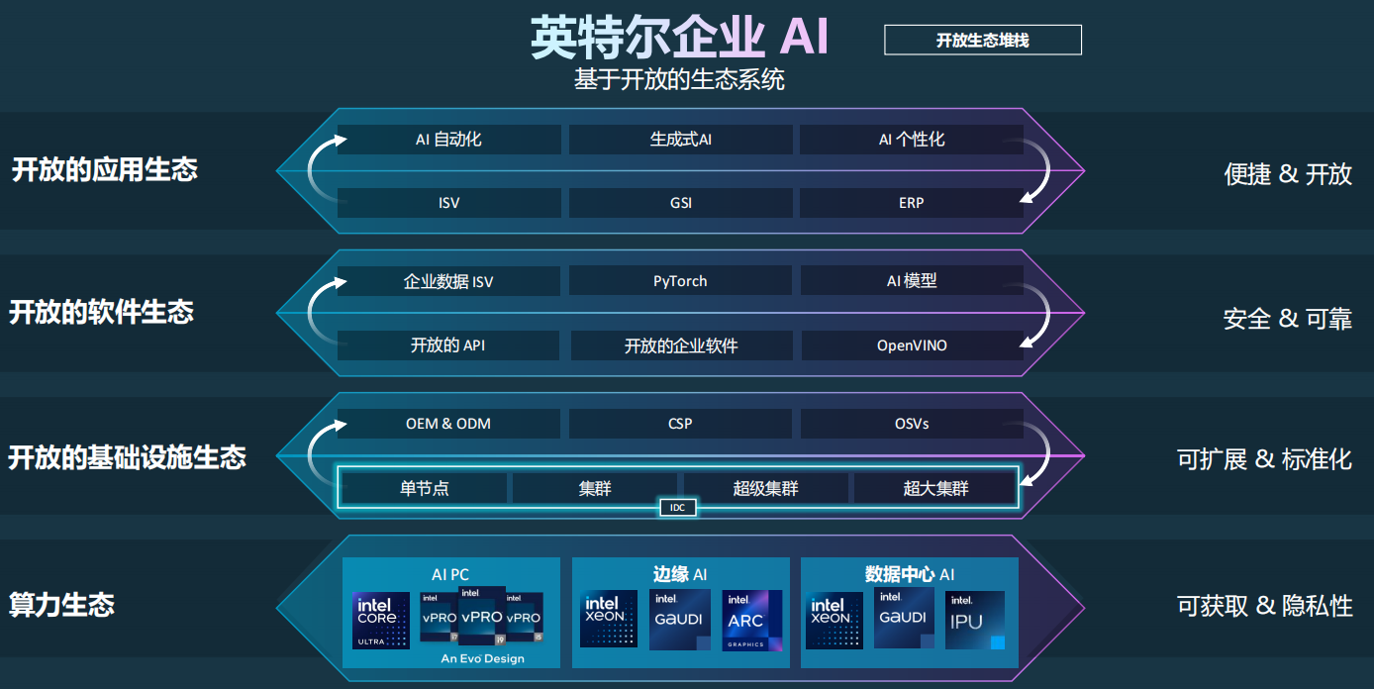
Task: Click the 英特尔企业 AI title
Action: coord(679,39)
